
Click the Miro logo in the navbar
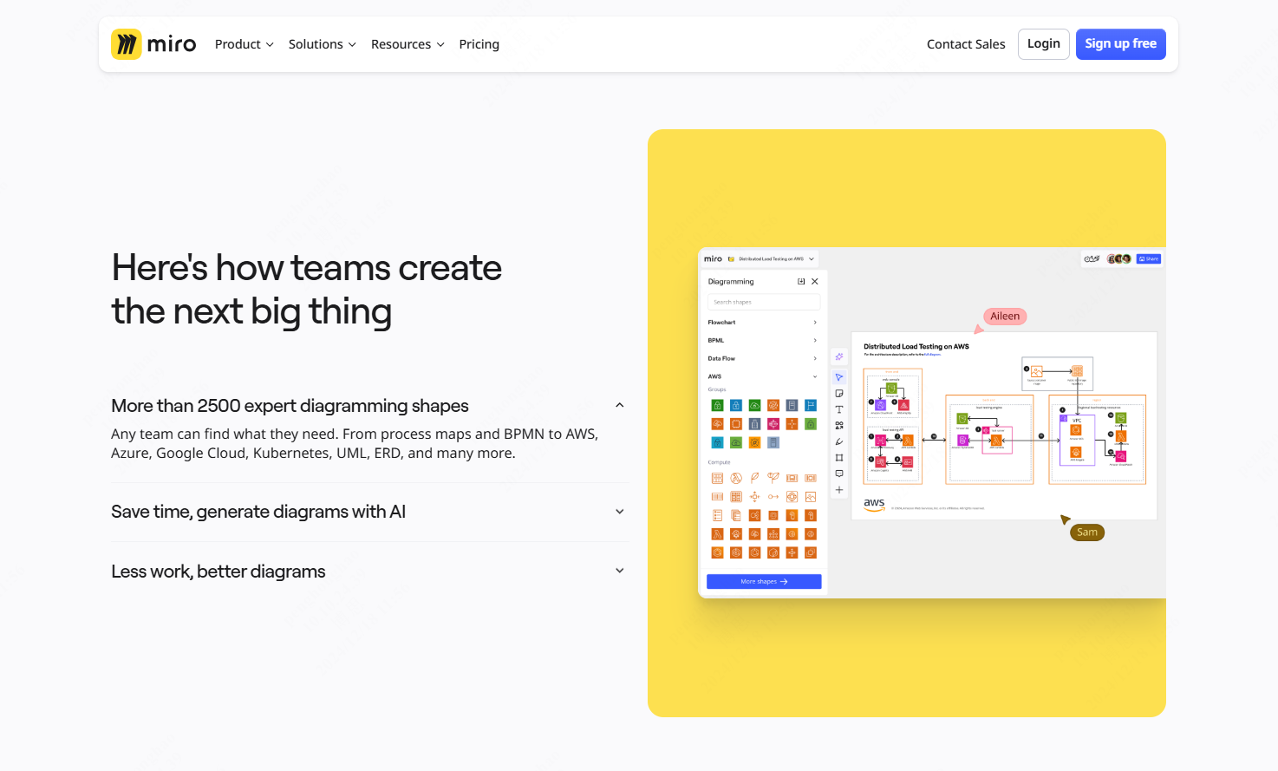pyautogui.click(x=153, y=44)
